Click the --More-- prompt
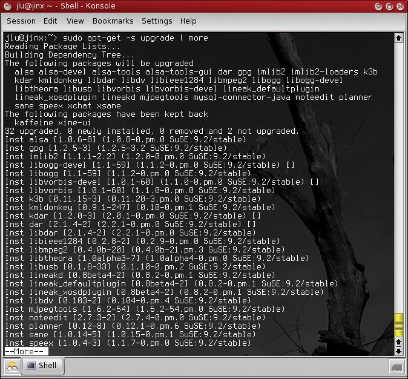This screenshot has width=408, height=379. click(26, 351)
